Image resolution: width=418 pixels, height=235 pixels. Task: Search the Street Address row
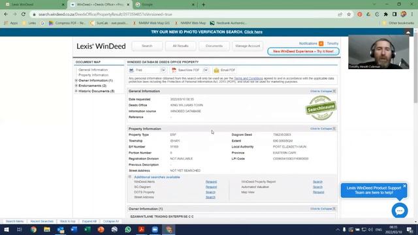point(210,197)
